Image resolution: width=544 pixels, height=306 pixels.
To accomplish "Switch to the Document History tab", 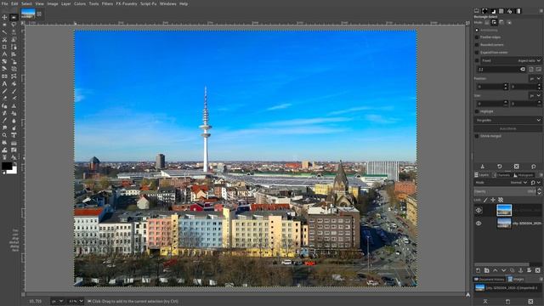I will [490, 279].
